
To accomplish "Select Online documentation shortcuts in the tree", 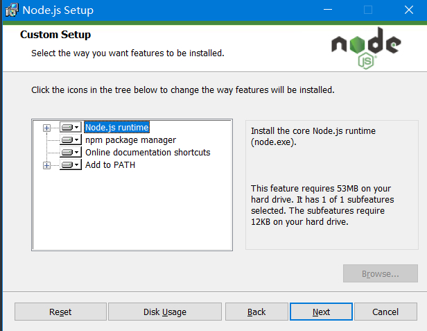I will click(147, 153).
